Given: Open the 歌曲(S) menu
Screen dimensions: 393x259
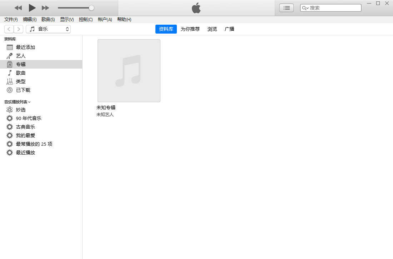Looking at the screenshot, I should coord(48,20).
